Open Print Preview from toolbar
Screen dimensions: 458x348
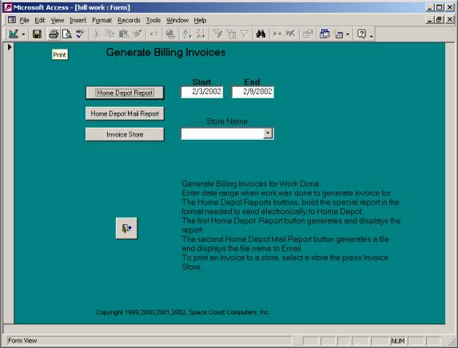pyautogui.click(x=67, y=34)
